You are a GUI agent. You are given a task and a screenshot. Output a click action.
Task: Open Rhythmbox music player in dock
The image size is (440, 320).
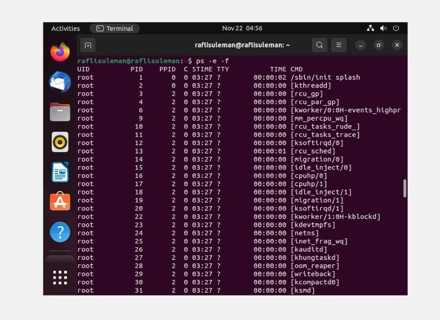pos(60,142)
